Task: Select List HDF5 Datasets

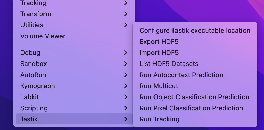Action: (195, 64)
